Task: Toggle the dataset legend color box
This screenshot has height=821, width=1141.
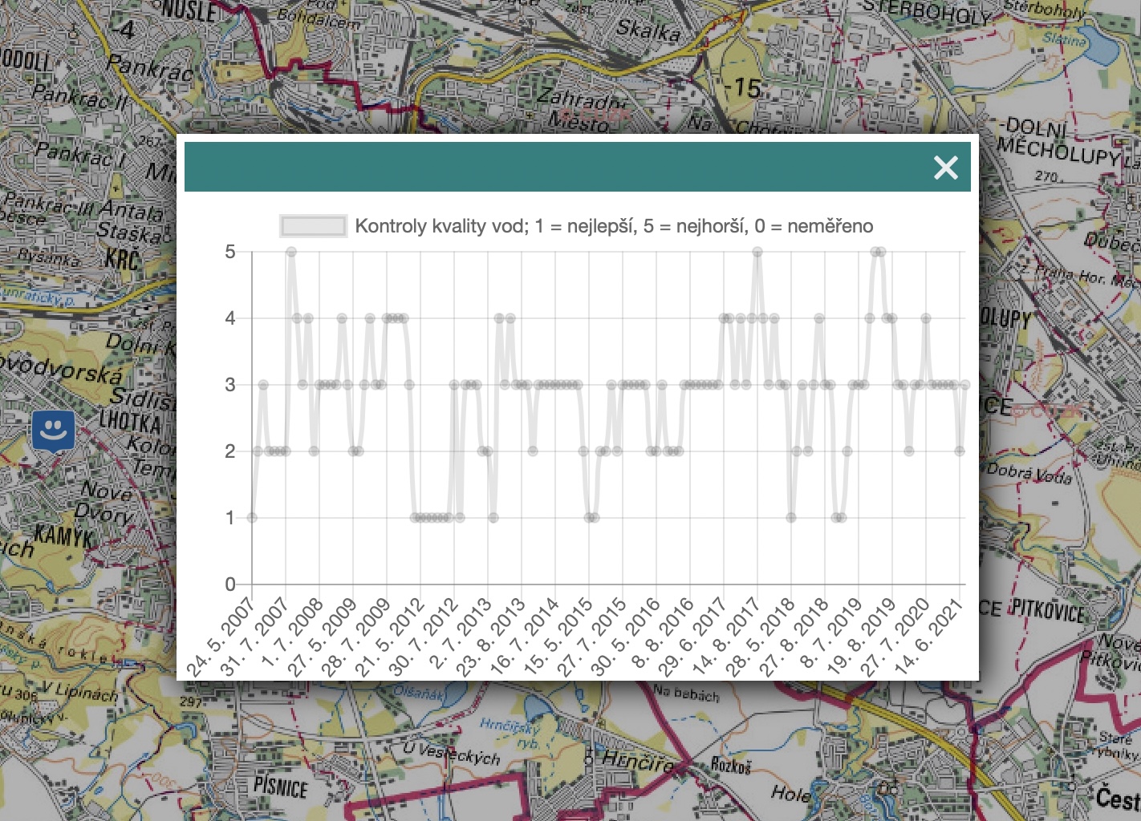Action: (313, 226)
